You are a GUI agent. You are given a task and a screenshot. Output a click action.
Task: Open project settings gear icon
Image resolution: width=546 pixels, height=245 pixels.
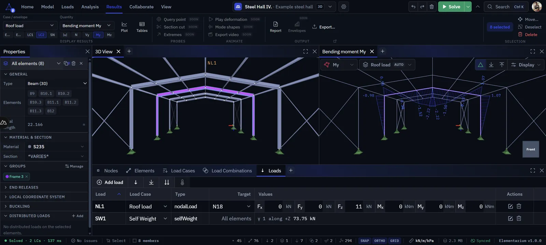[x=344, y=6]
